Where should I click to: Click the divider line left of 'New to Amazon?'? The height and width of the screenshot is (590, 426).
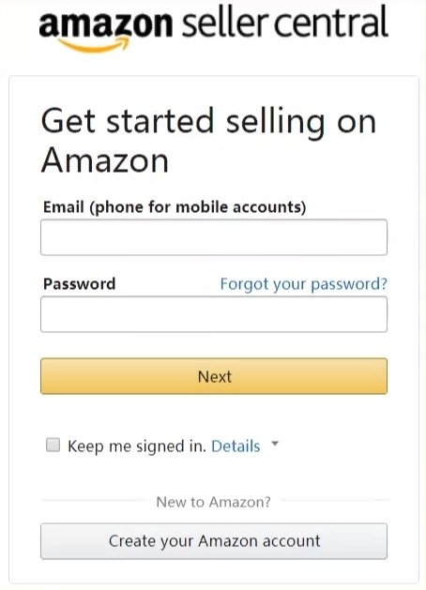tap(94, 500)
